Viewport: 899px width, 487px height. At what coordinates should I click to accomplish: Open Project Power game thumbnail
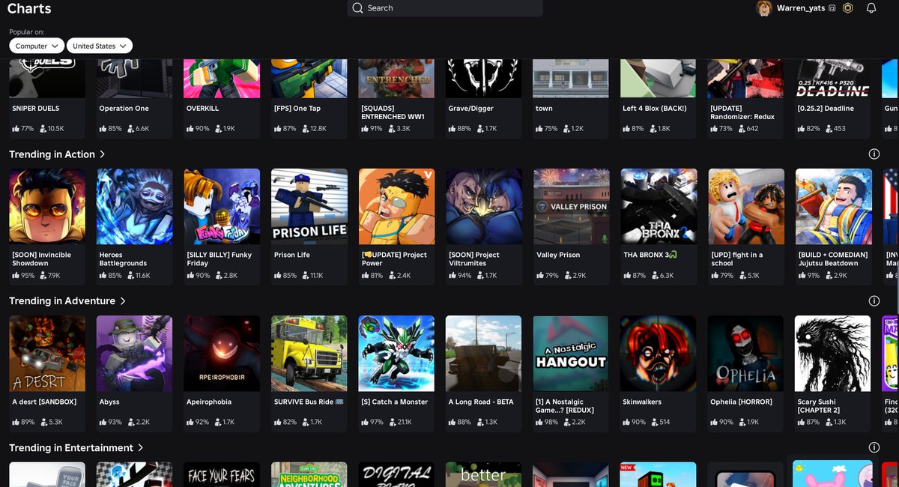(x=397, y=206)
